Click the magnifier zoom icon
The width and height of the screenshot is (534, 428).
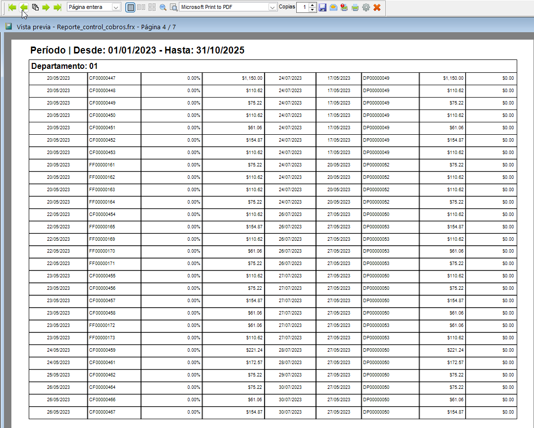click(163, 7)
